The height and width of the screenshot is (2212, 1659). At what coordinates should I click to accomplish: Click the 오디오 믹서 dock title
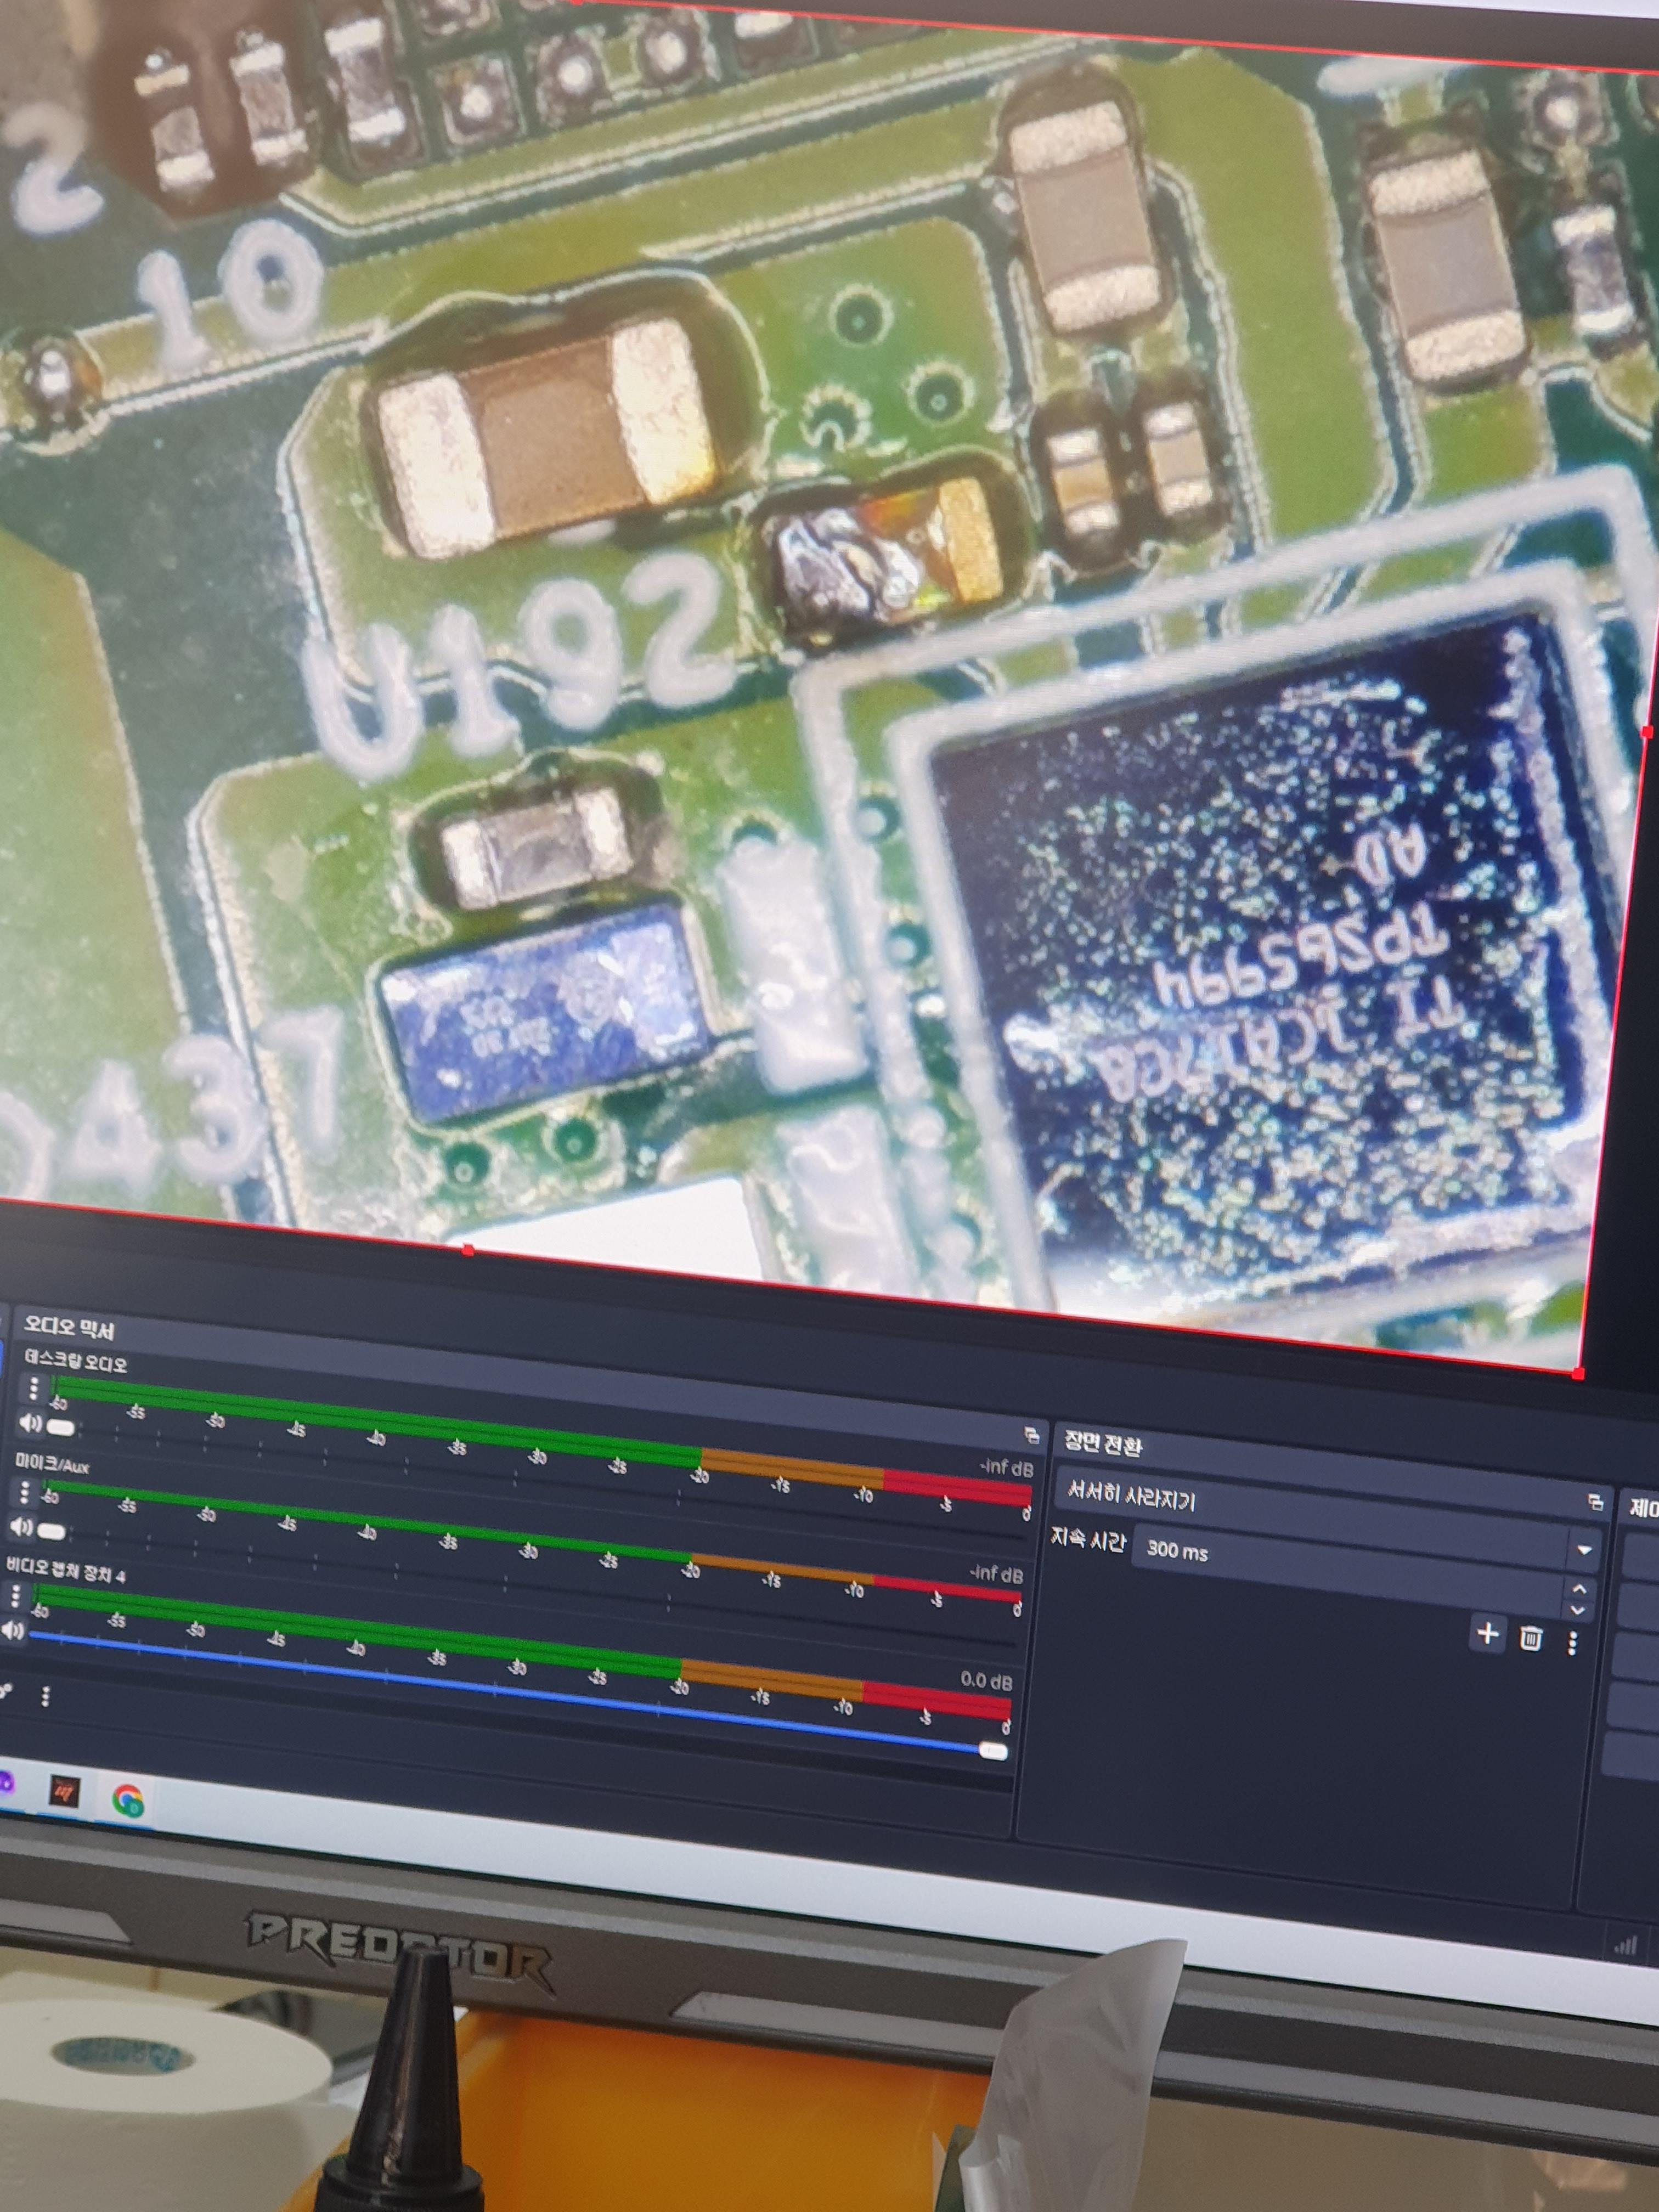(x=68, y=1328)
